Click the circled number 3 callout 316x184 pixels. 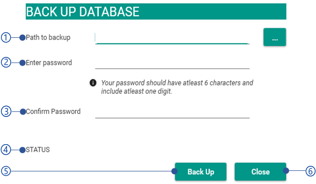click(6, 111)
